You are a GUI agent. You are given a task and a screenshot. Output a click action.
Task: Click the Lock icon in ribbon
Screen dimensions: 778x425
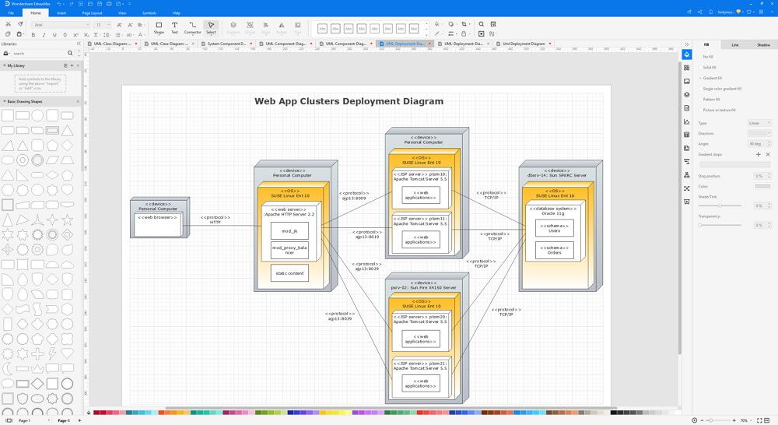pos(464,33)
